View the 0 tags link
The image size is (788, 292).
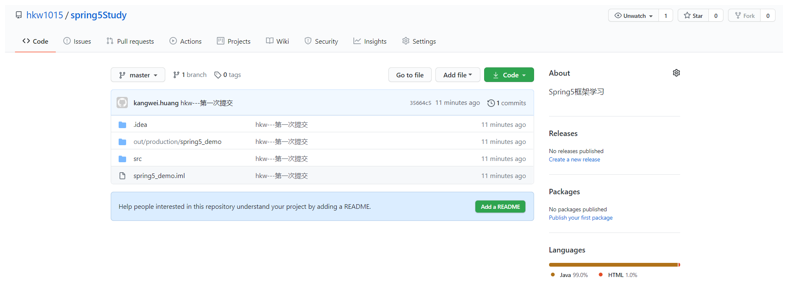point(228,75)
